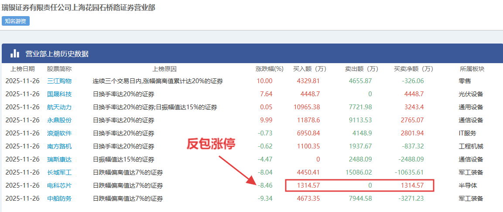Viewport: 503px width, 212px height.
Task: Open the 中船防务 stock link
Action: coord(59,199)
